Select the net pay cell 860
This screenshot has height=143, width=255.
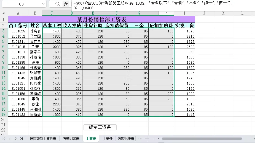[x=185, y=52]
